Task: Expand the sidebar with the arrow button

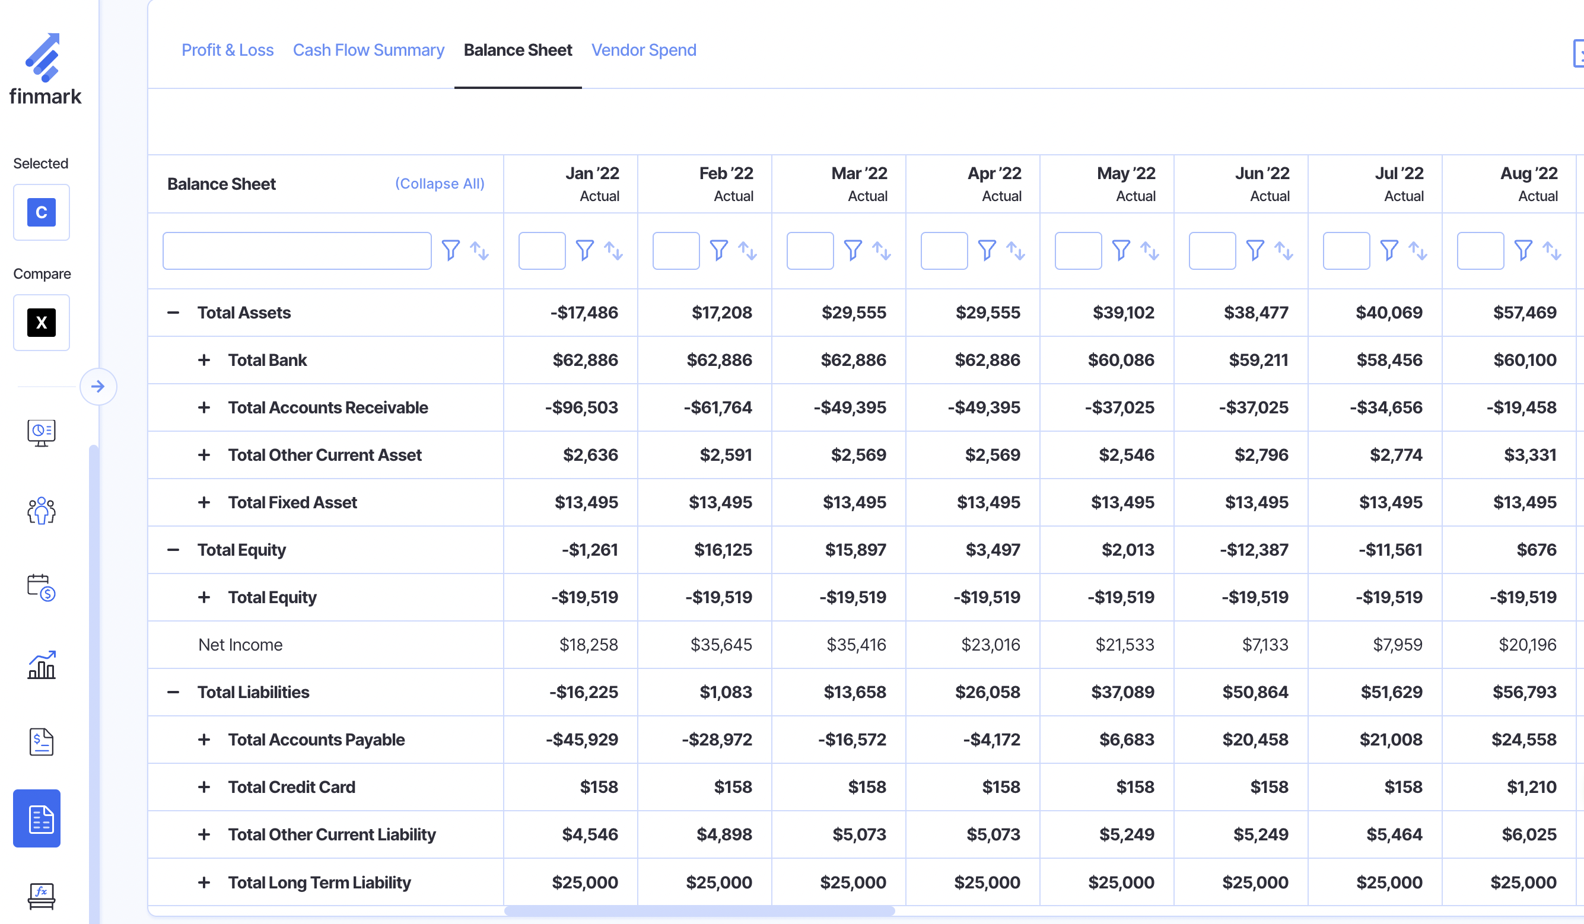Action: coord(97,387)
